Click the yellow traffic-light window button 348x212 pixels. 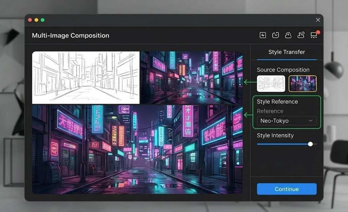[36, 20]
